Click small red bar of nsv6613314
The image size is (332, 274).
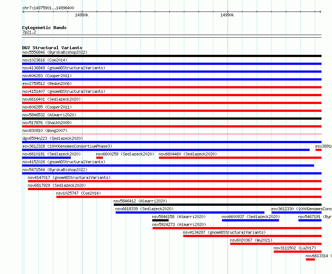310,259
